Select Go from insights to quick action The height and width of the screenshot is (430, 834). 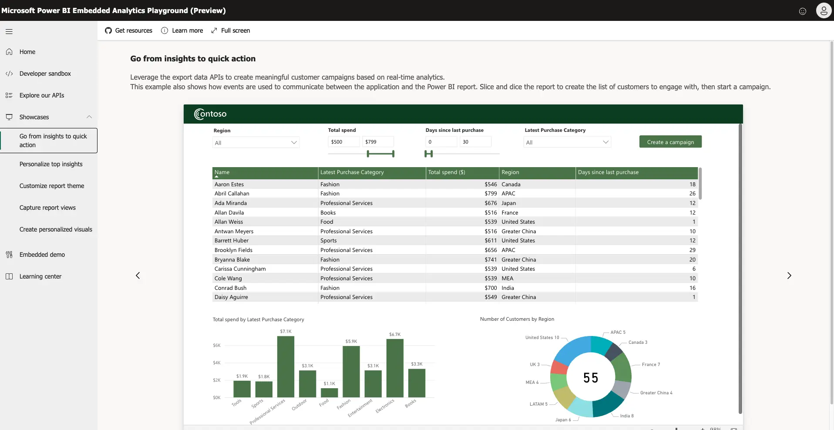(49, 141)
